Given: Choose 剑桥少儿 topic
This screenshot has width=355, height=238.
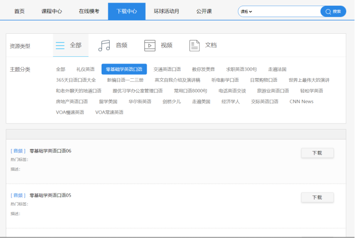Looking at the screenshot, I should [172, 102].
